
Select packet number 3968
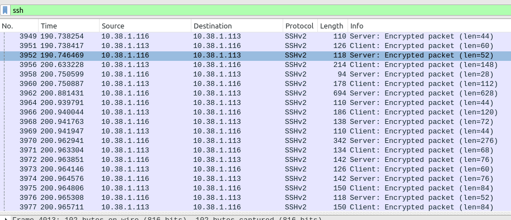pyautogui.click(x=255, y=122)
